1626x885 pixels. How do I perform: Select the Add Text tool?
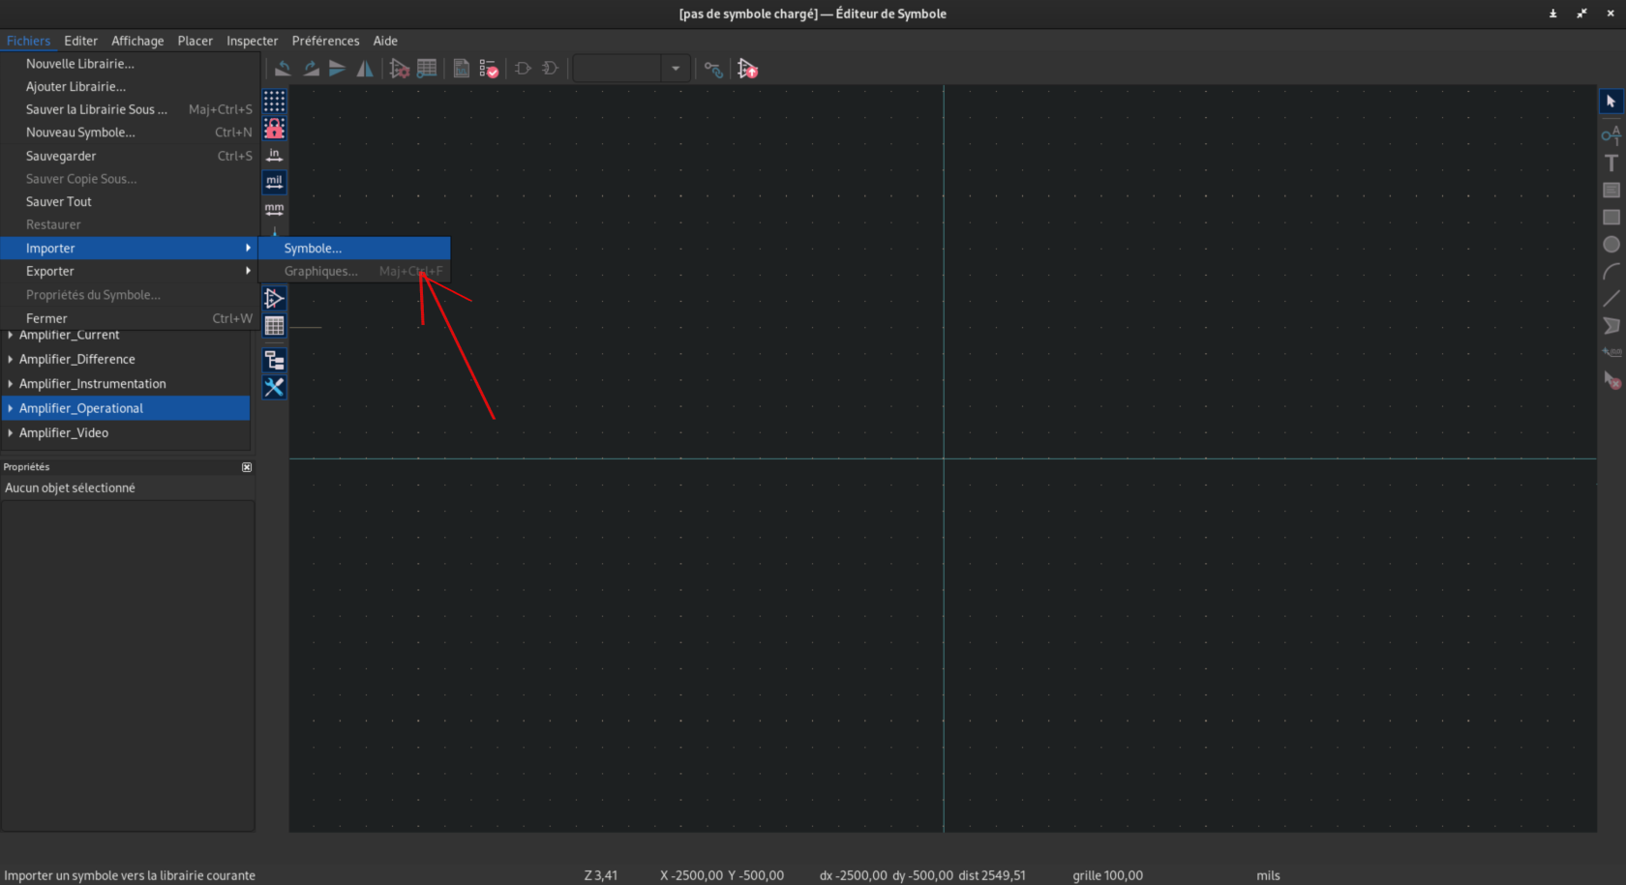(1611, 162)
